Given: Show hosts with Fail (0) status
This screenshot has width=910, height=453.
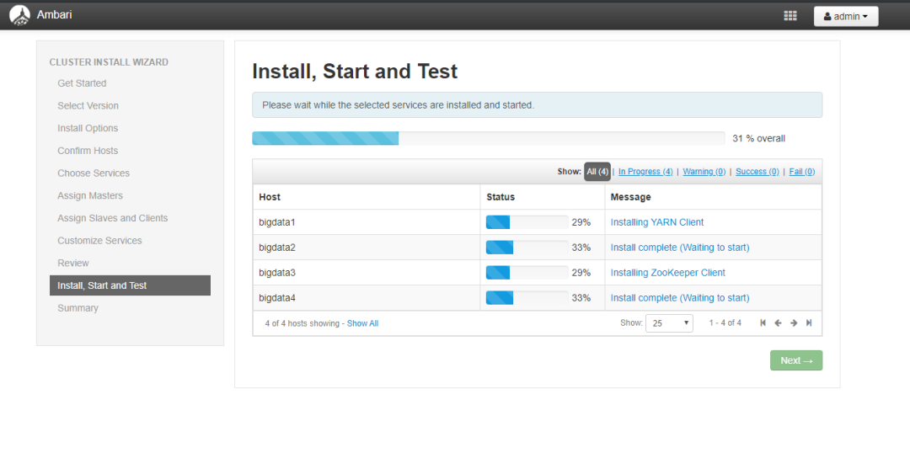Looking at the screenshot, I should [x=801, y=172].
